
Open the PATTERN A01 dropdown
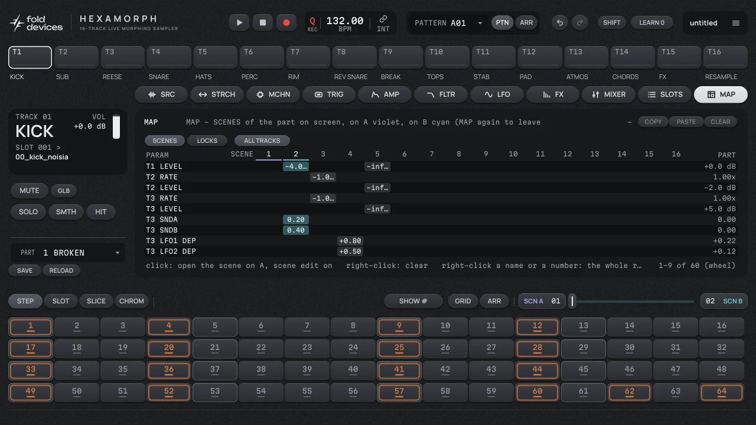(449, 23)
